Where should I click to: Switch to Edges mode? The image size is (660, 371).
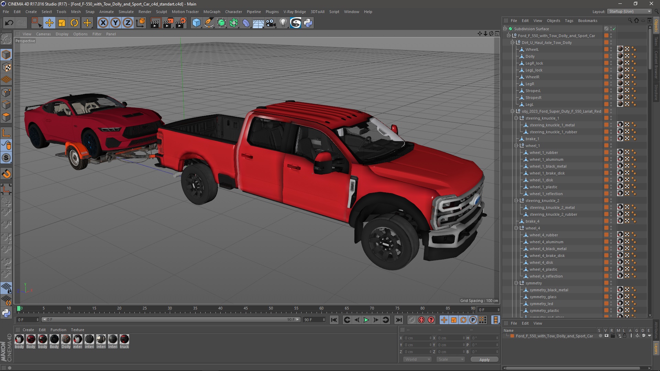(6, 105)
